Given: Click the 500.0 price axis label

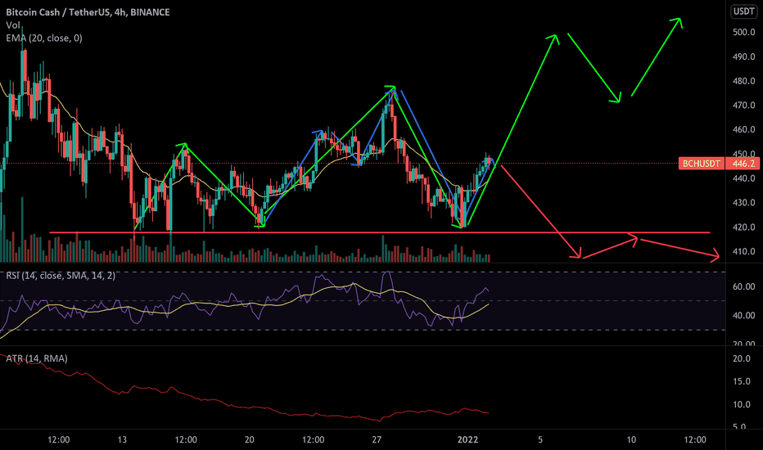Looking at the screenshot, I should click(743, 32).
